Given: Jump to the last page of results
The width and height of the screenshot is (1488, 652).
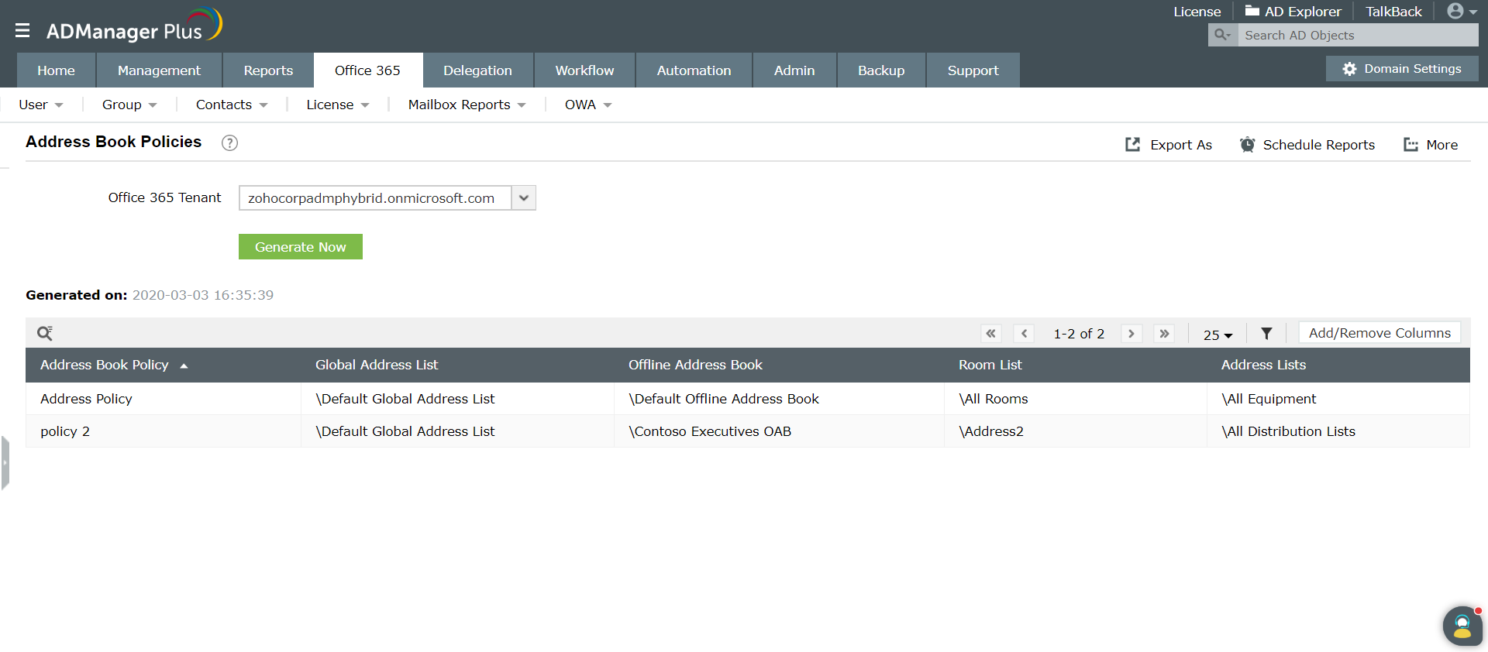Looking at the screenshot, I should click(x=1164, y=334).
